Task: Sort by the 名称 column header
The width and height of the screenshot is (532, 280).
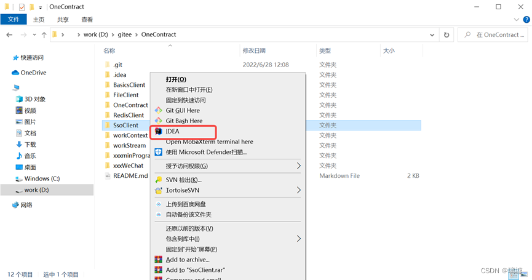Action: (109, 50)
